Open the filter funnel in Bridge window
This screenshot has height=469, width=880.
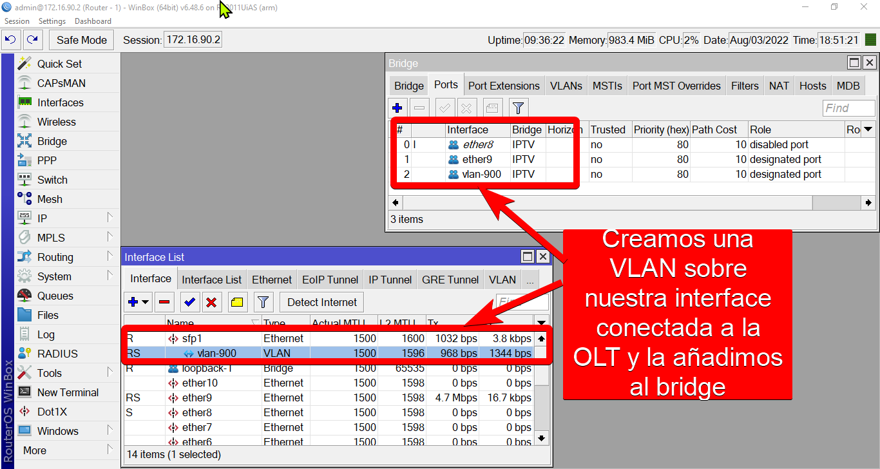click(x=519, y=108)
